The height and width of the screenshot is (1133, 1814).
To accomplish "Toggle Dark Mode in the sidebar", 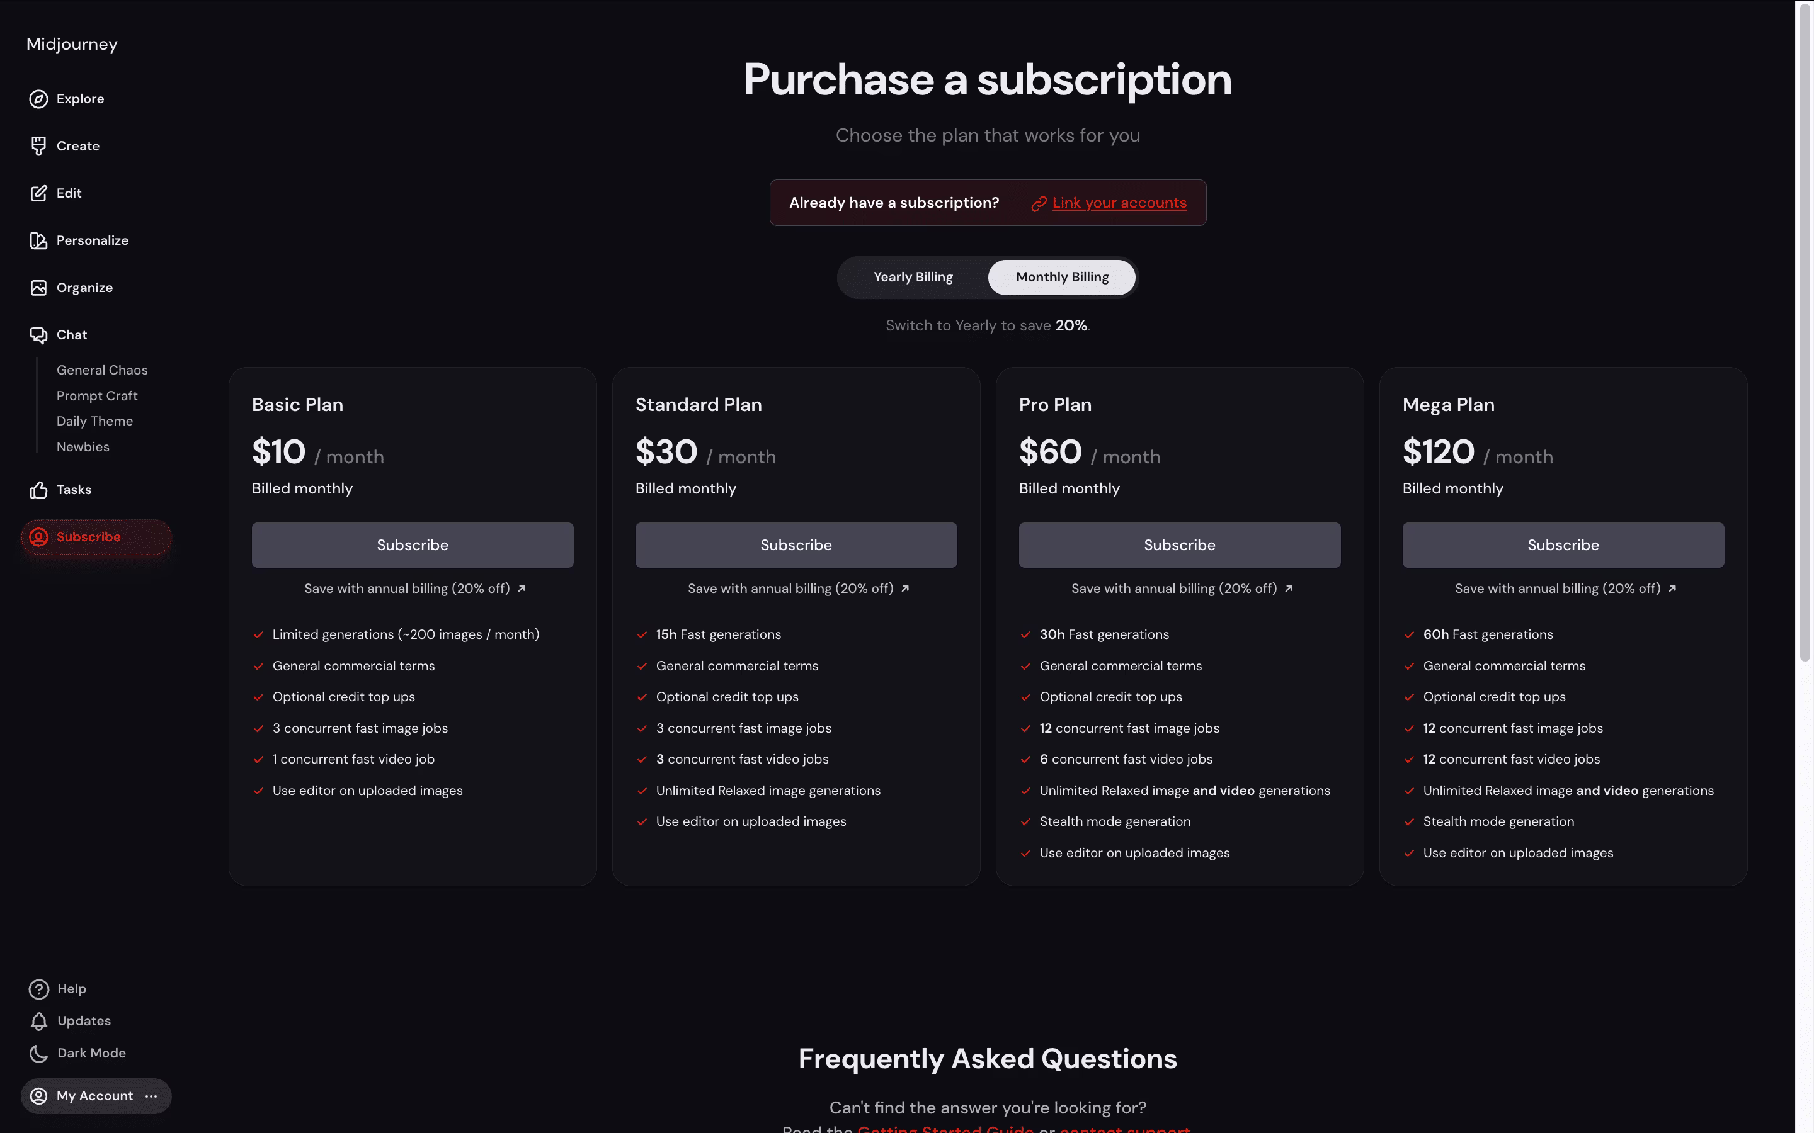I will click(x=77, y=1053).
